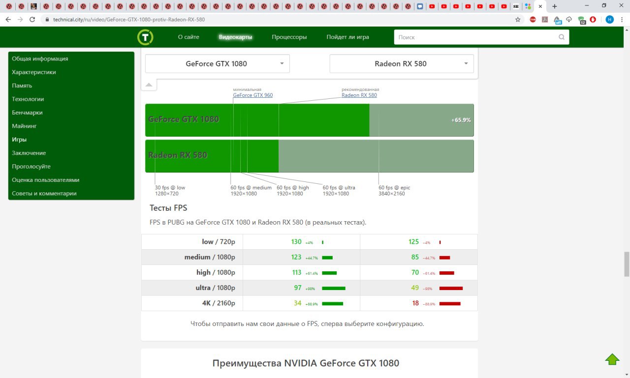The image size is (630, 378).
Task: Close the active tab
Action: [x=540, y=6]
